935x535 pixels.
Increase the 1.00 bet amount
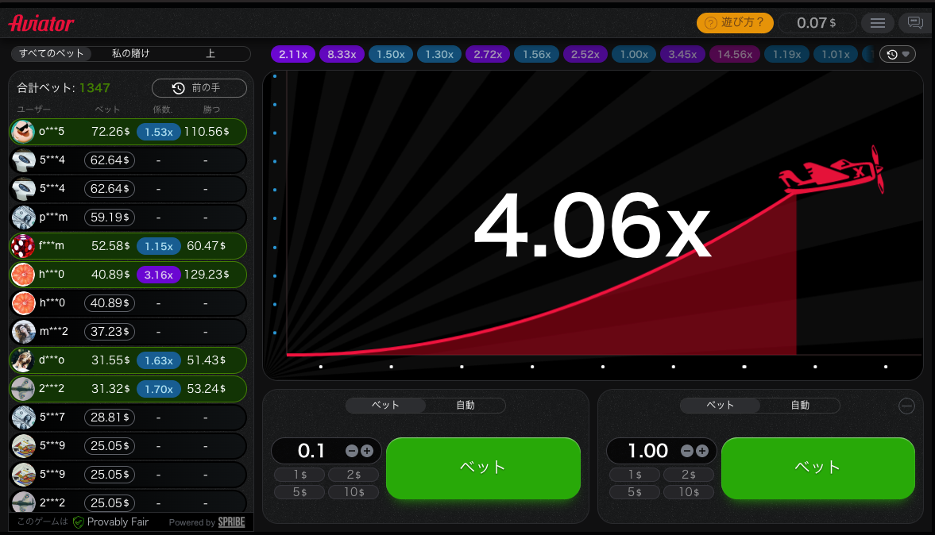(702, 451)
